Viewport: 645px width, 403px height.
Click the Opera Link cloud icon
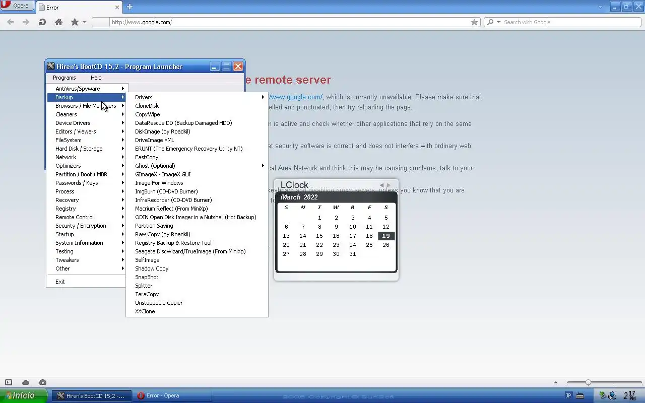click(x=26, y=382)
